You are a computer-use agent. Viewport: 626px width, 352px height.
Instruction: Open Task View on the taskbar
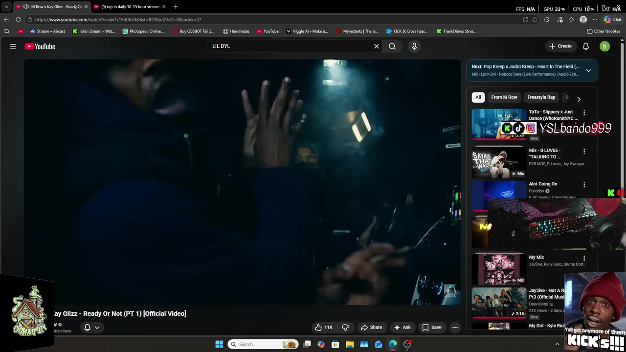click(307, 344)
